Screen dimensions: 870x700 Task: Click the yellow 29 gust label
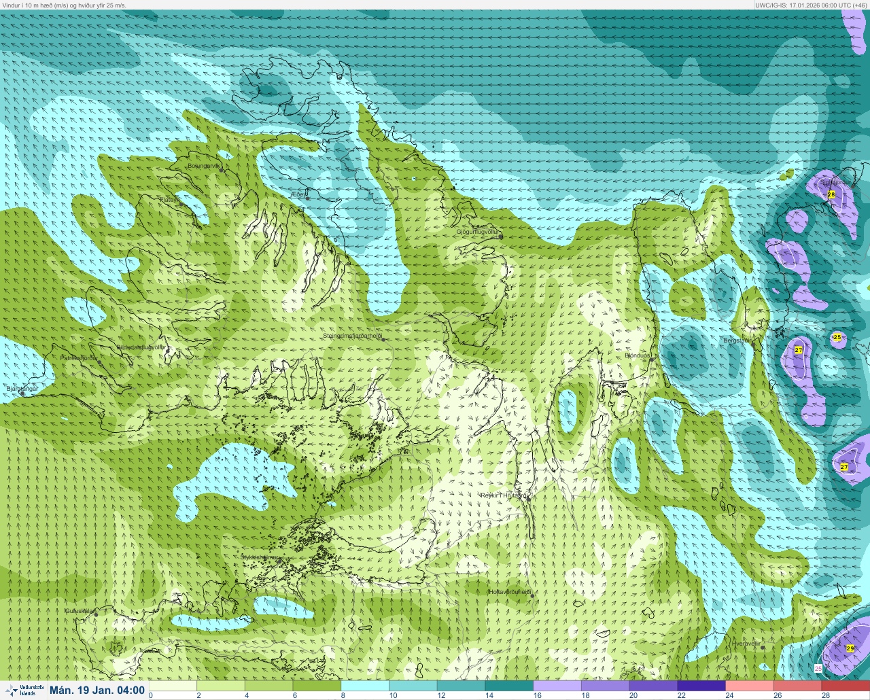pyautogui.click(x=850, y=648)
